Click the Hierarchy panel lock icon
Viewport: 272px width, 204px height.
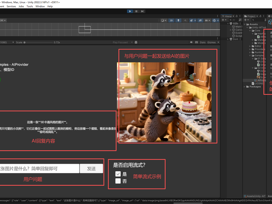[236, 16]
